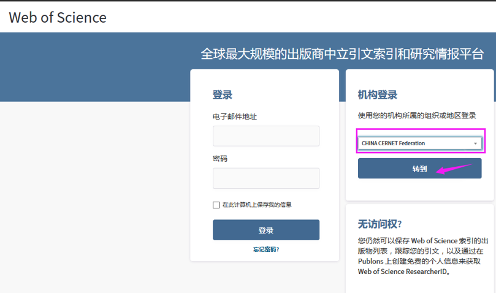The width and height of the screenshot is (496, 293).
Task: Click the 使用您的机构所属的组织或地区登录 instruction text
Action: 417,116
